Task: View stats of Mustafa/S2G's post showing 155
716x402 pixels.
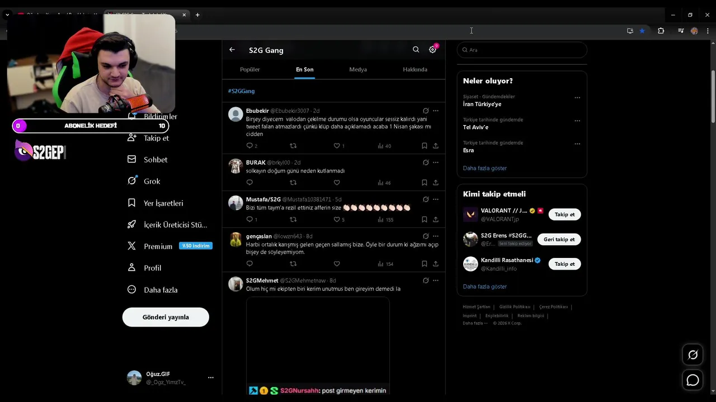Action: click(385, 219)
